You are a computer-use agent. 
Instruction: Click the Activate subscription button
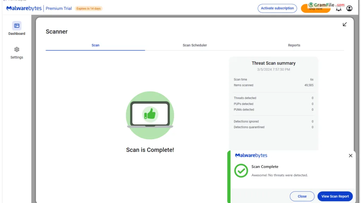click(x=277, y=8)
